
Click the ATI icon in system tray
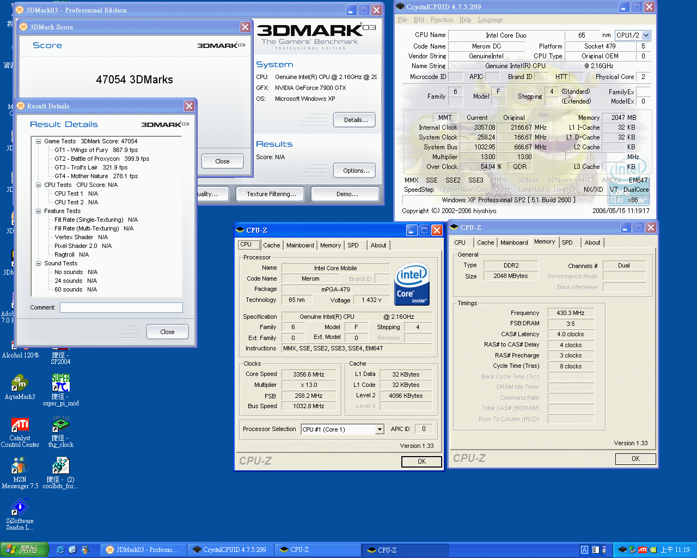click(642, 550)
